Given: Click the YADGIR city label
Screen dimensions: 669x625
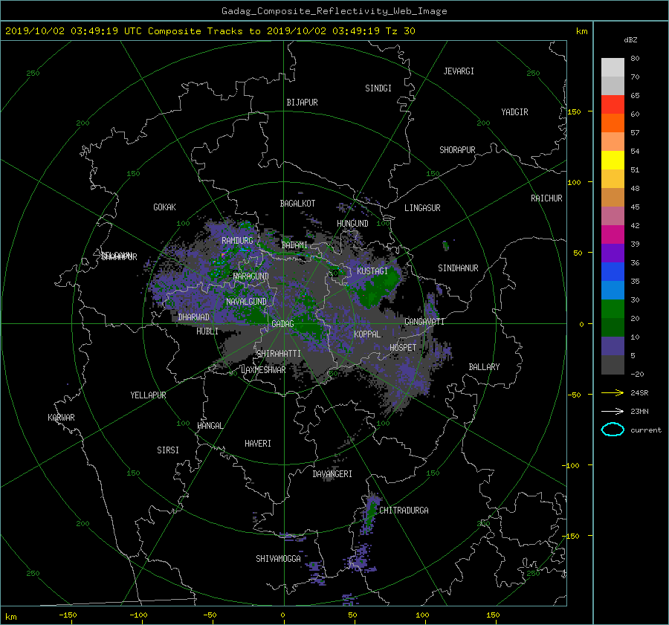Looking at the screenshot, I should point(514,112).
